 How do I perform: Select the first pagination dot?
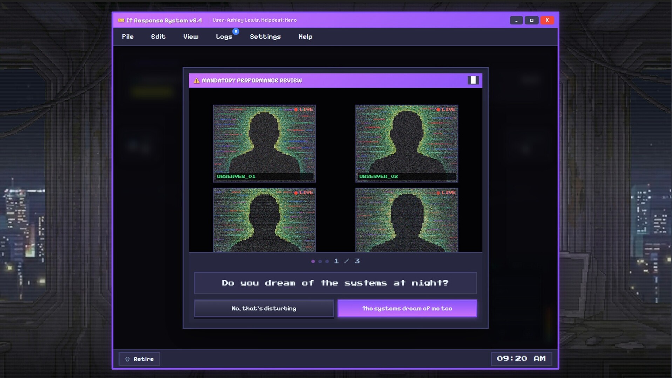click(313, 261)
